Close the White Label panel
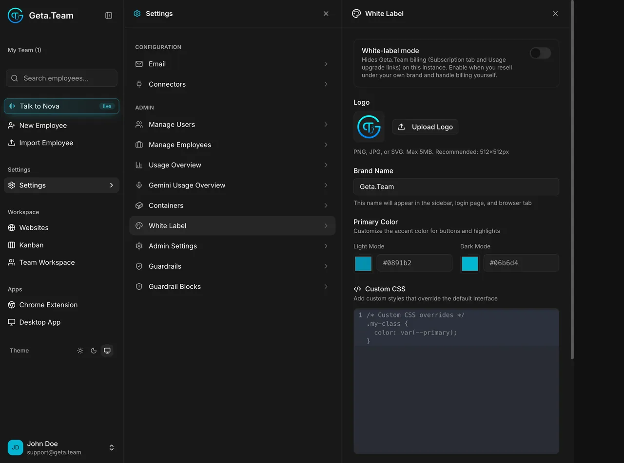 coord(555,14)
